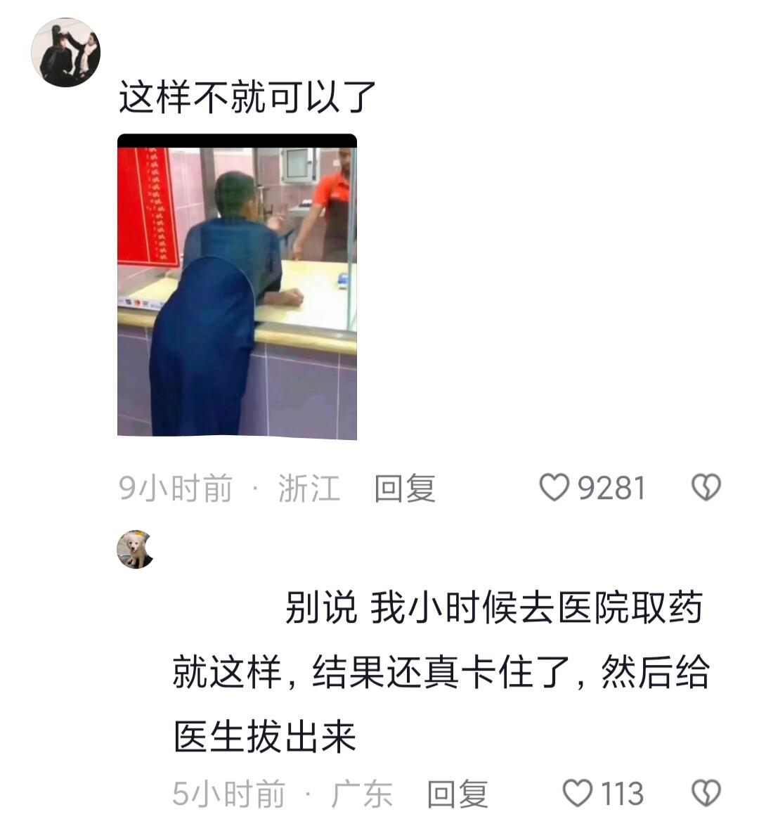
Task: Tap the 广东 location label
Action: [362, 794]
